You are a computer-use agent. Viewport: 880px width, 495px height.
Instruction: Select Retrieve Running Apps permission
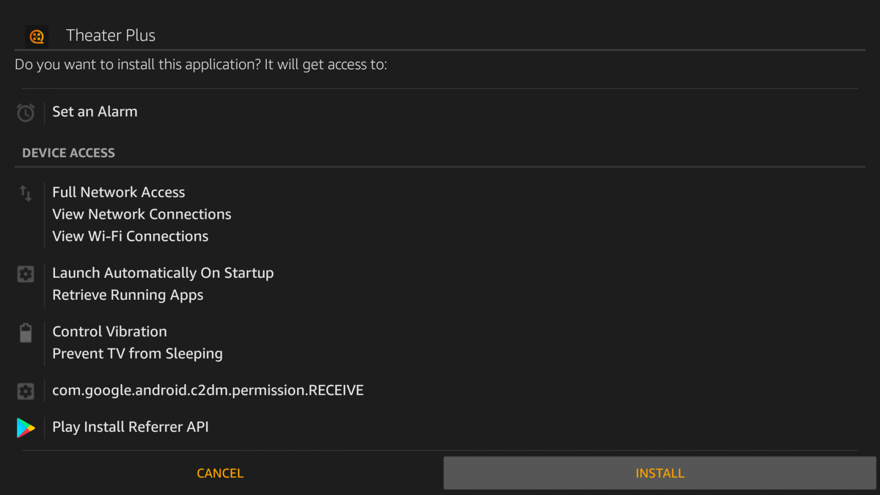[x=128, y=295]
